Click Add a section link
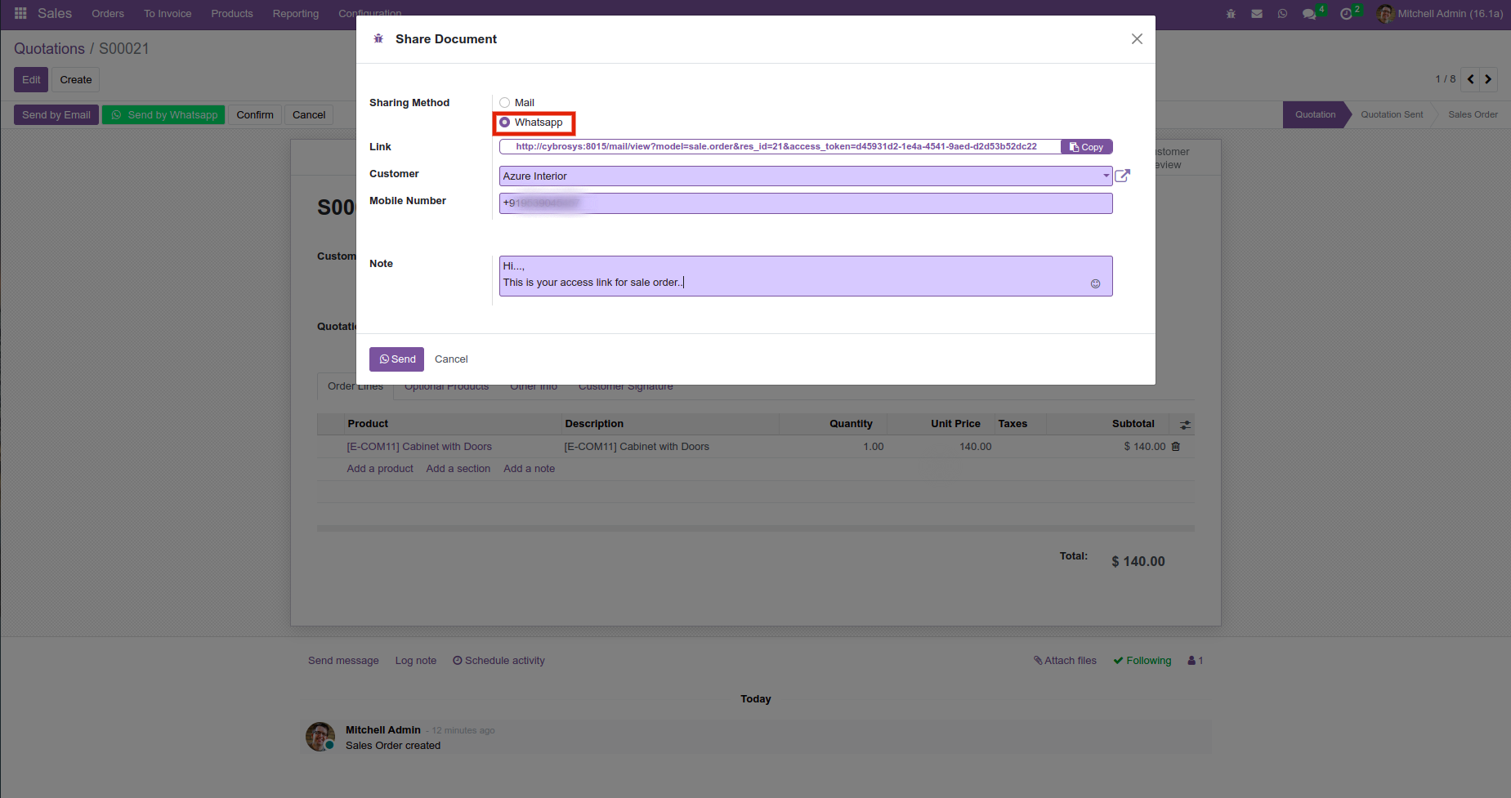Image resolution: width=1511 pixels, height=798 pixels. (458, 469)
